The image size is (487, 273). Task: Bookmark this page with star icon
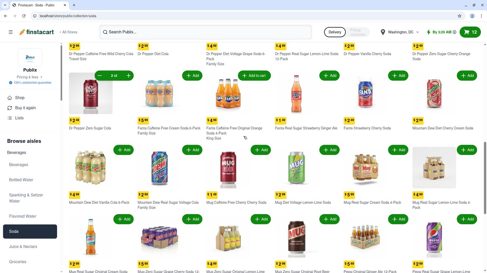(x=460, y=16)
